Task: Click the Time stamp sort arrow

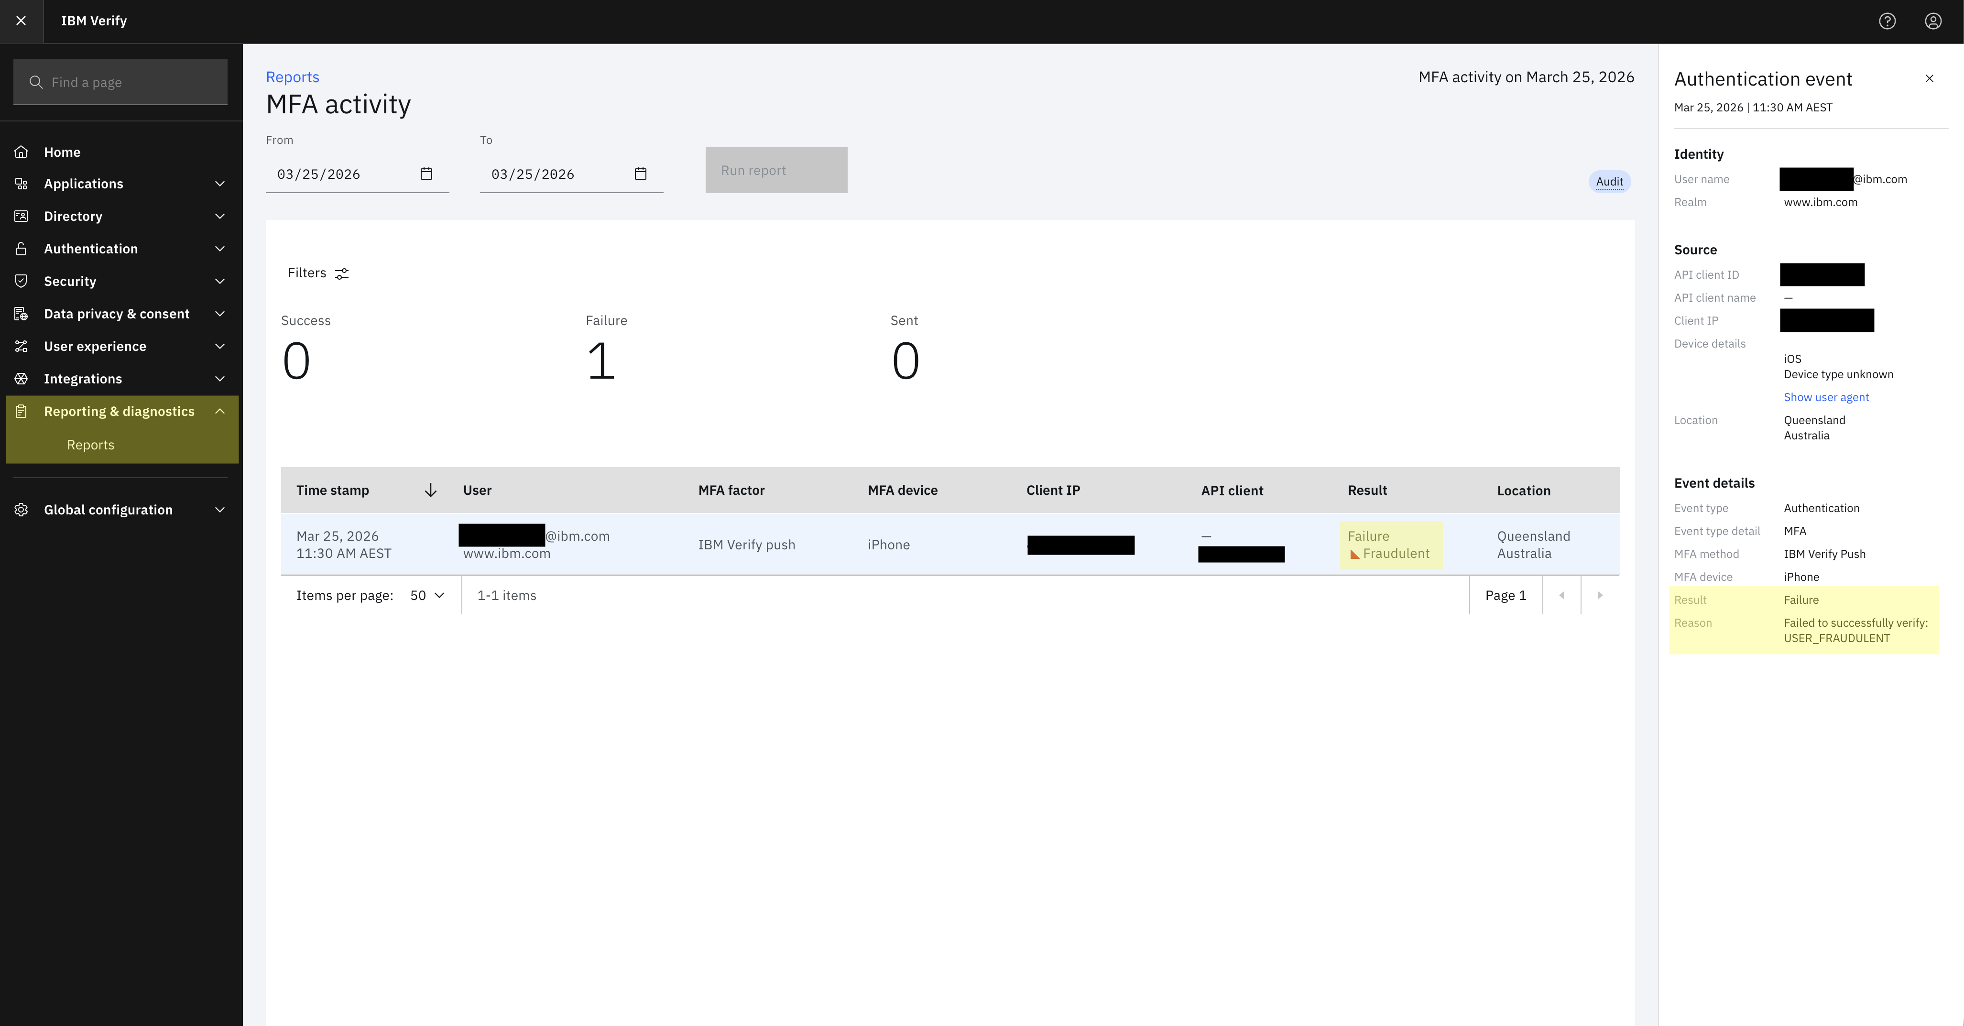Action: tap(431, 490)
